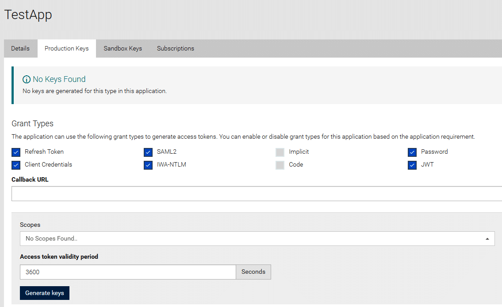
Task: Click the Scopes dropdown arrow
Action: coord(487,239)
